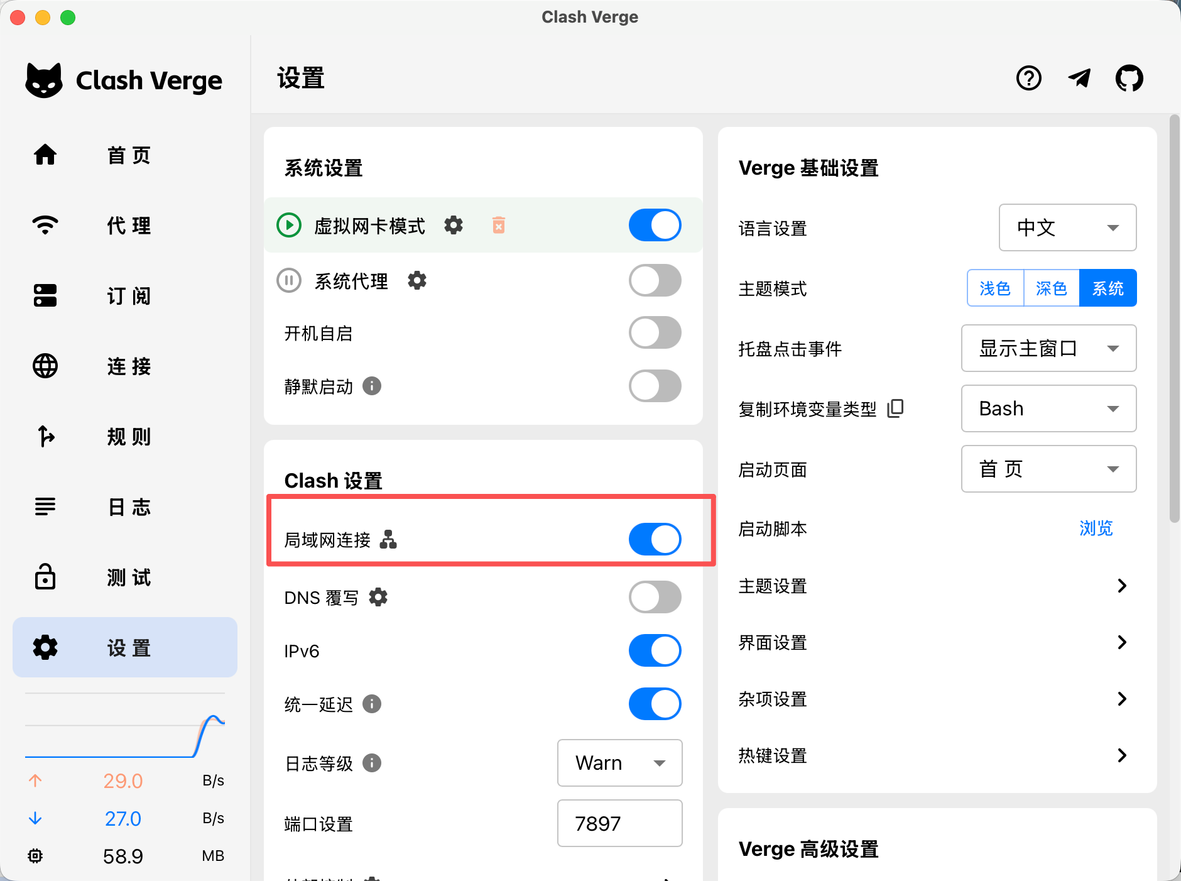The image size is (1181, 881).
Task: Open the help manual question mark icon
Action: pyautogui.click(x=1029, y=79)
